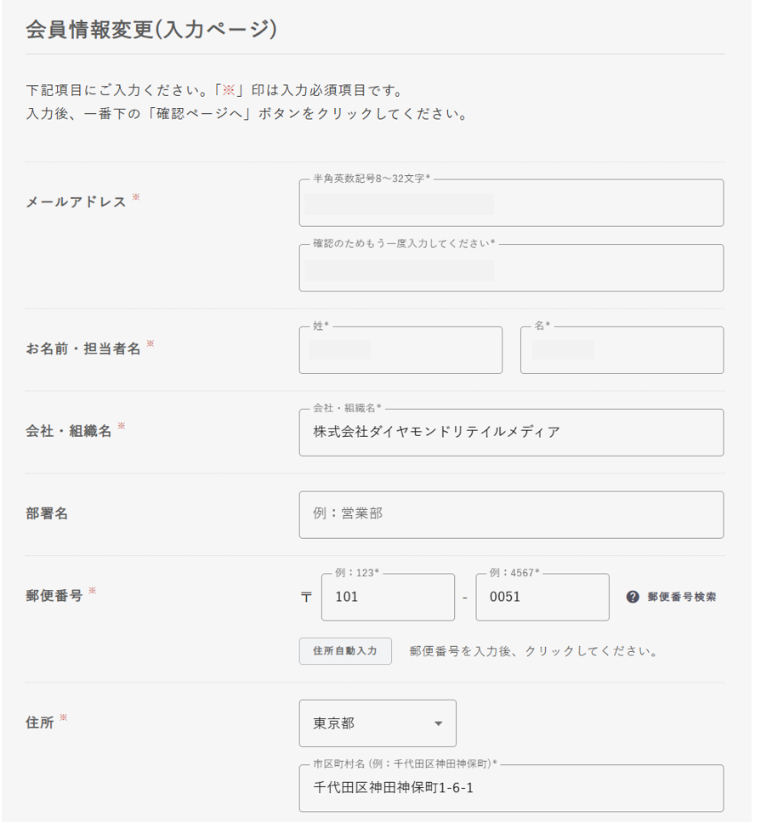Click the 会社・組織名 row label on left

click(69, 431)
